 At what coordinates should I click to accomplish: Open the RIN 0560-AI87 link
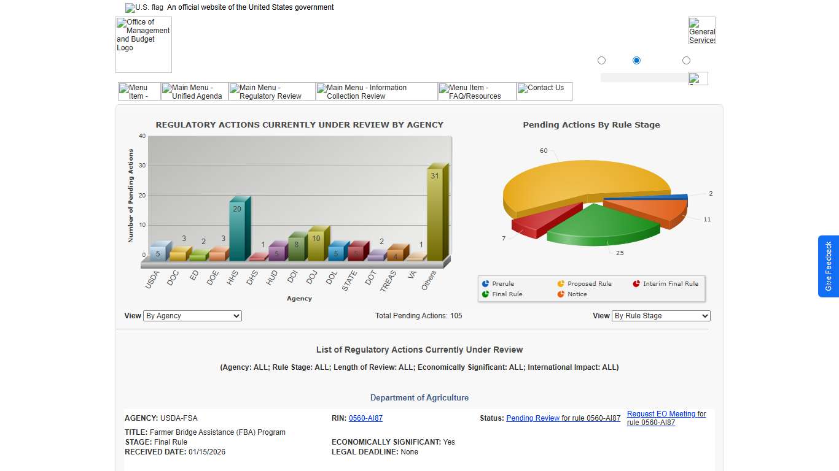coord(365,418)
